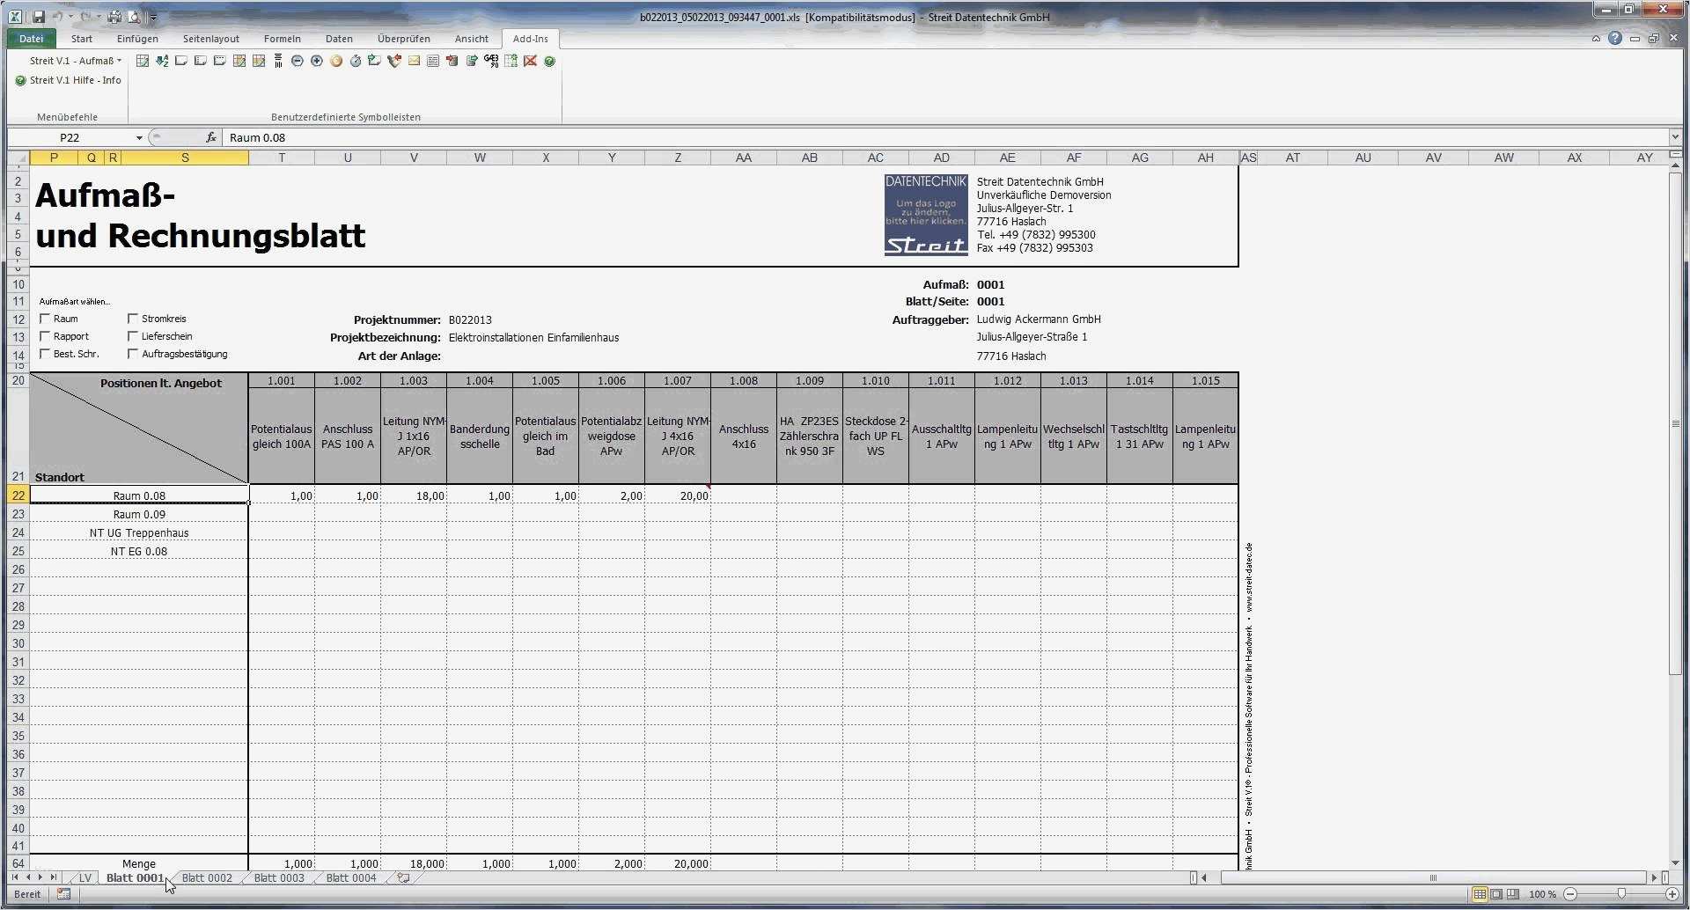Open the email send icon on the toolbar
Image resolution: width=1690 pixels, height=910 pixels.
[414, 61]
